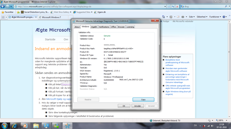Open the Ofte stillede spørgsmål link
The width and height of the screenshot is (231, 129).
[178, 87]
